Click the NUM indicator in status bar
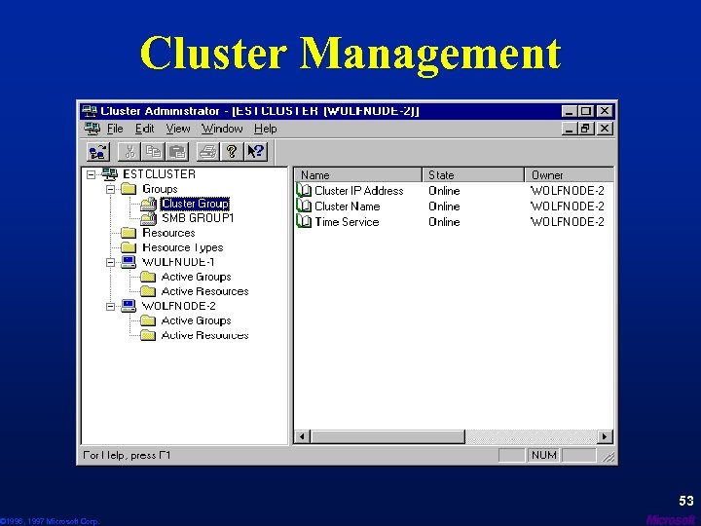The height and width of the screenshot is (526, 701). tap(543, 455)
